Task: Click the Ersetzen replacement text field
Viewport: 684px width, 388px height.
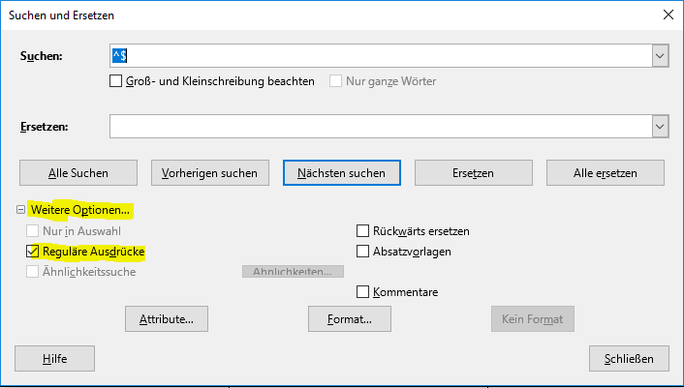Action: point(378,127)
